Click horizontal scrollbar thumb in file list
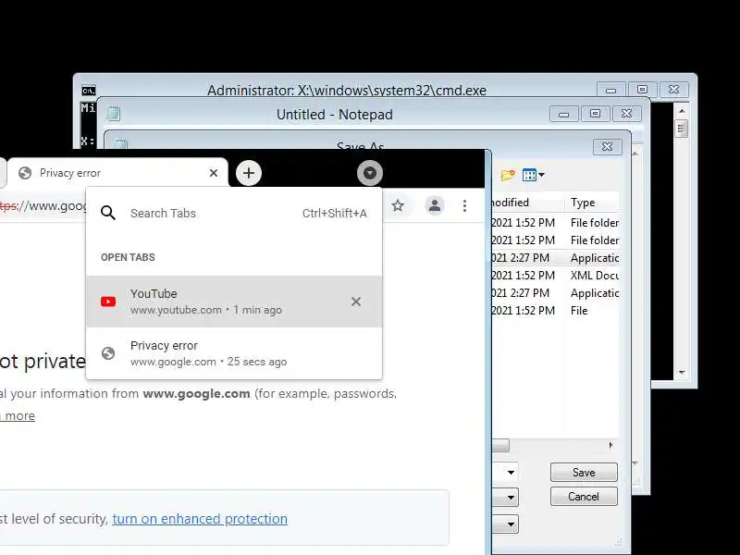Image resolution: width=740 pixels, height=555 pixels. point(500,446)
